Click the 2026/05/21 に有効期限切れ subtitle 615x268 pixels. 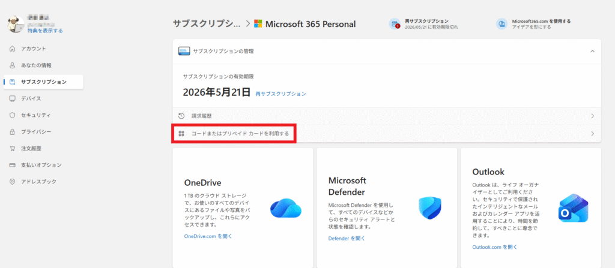[x=431, y=27]
